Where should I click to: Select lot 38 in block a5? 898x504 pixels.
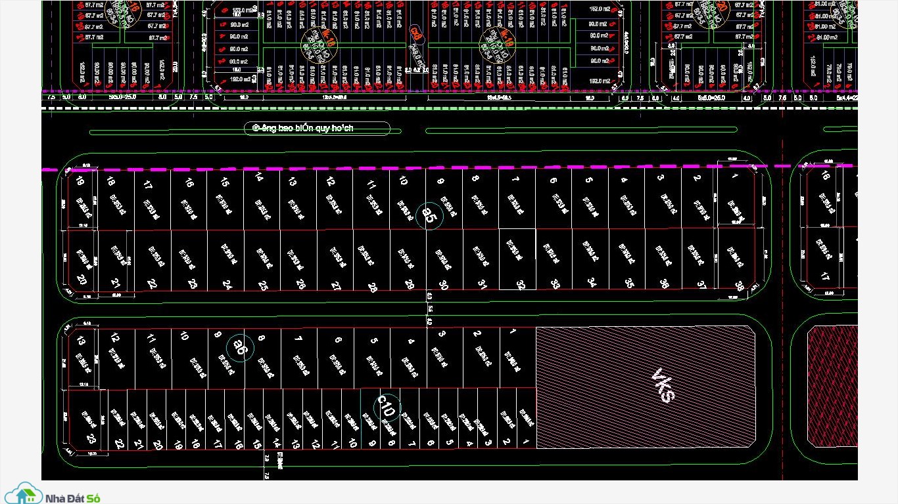tap(736, 258)
